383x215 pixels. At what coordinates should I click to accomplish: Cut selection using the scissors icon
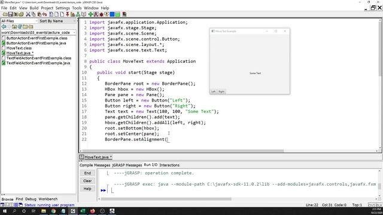28,14
